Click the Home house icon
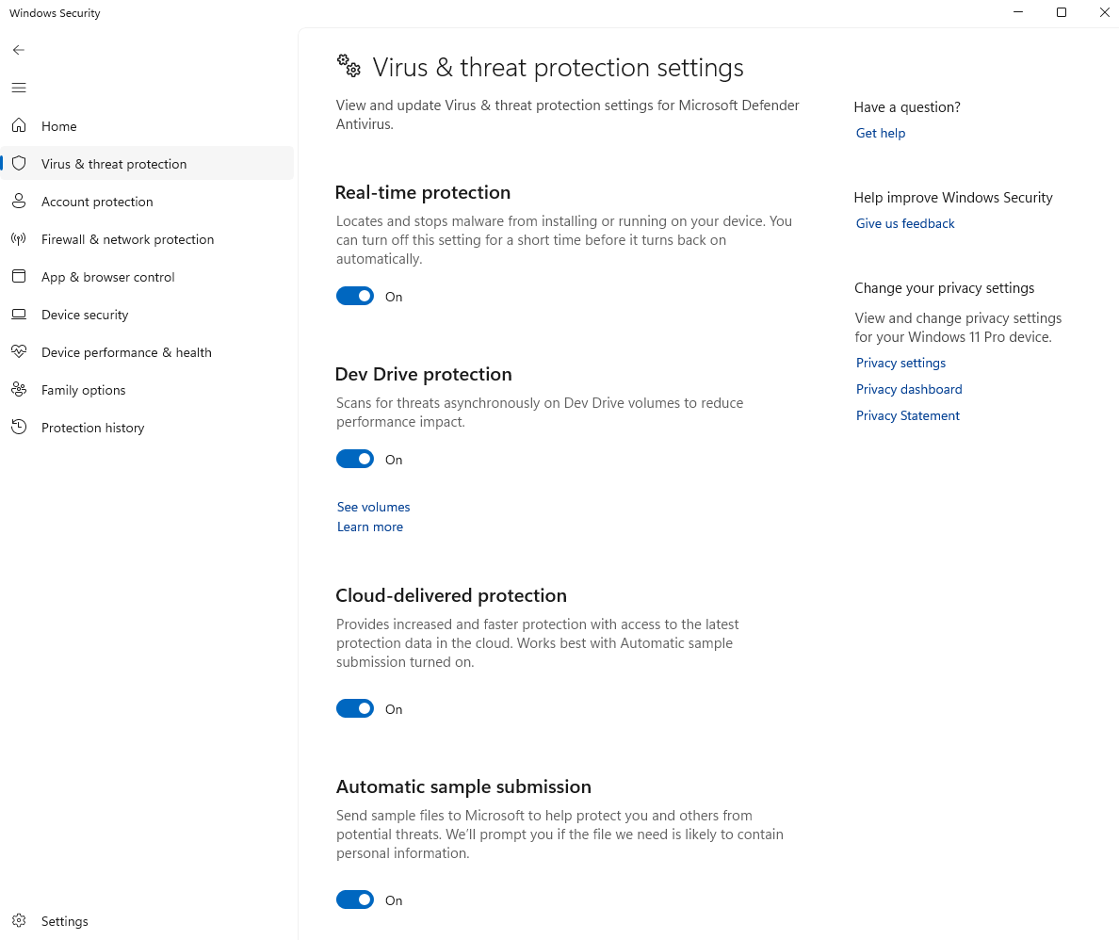Viewport: 1119px width, 940px height. tap(19, 125)
